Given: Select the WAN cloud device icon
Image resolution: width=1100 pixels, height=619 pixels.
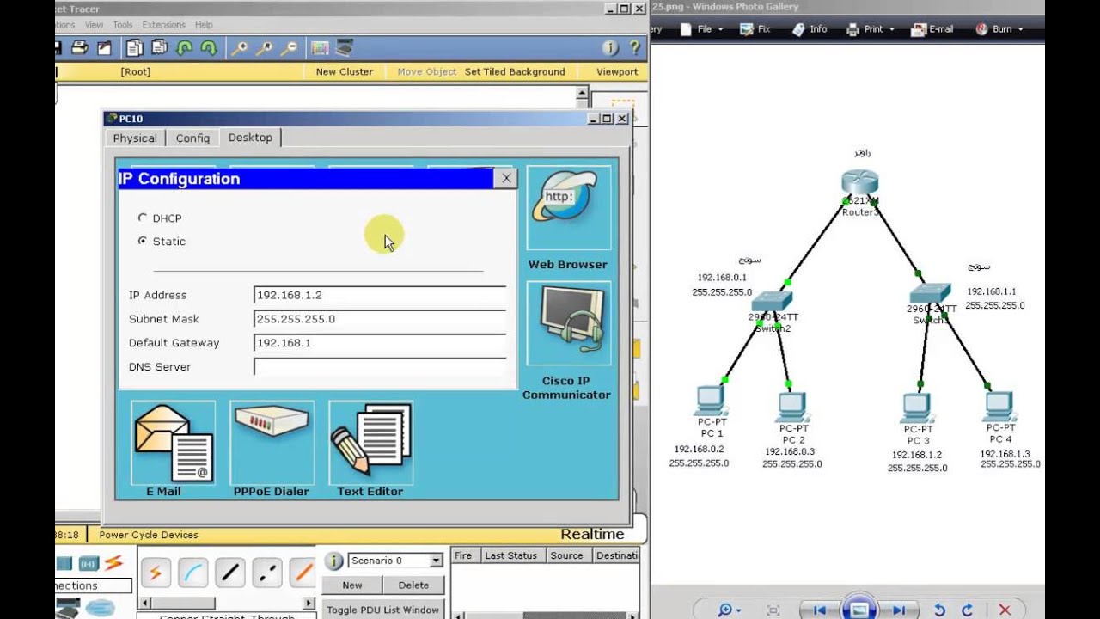Looking at the screenshot, I should [100, 607].
